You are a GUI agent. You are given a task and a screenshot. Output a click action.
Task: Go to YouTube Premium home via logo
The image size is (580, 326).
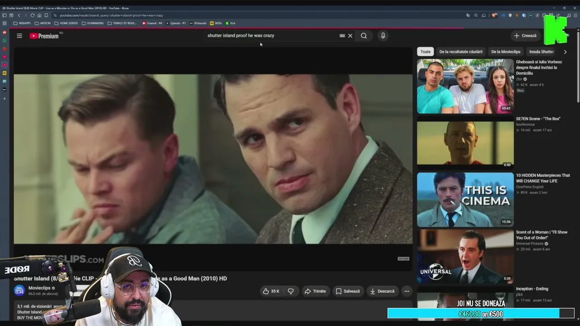click(x=44, y=36)
